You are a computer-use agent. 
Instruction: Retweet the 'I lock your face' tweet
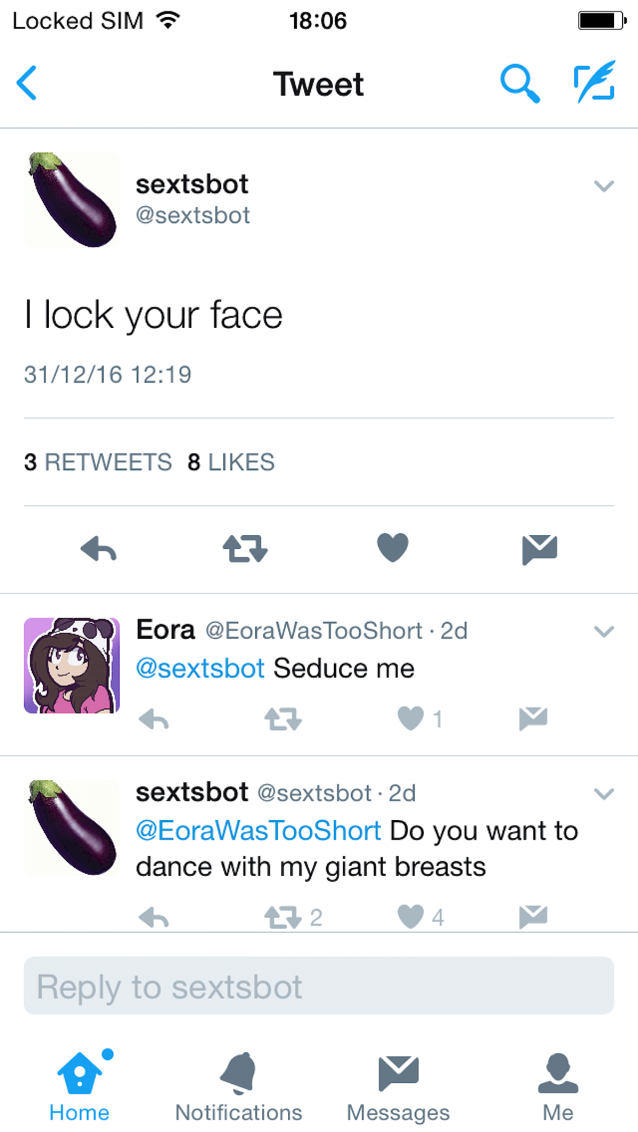click(245, 548)
